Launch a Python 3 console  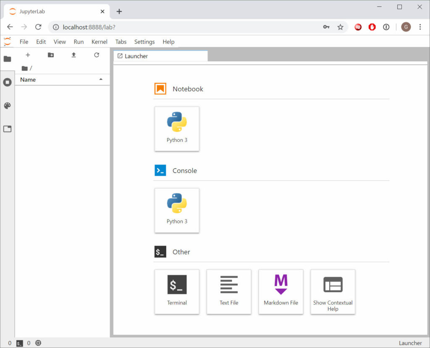tap(177, 210)
